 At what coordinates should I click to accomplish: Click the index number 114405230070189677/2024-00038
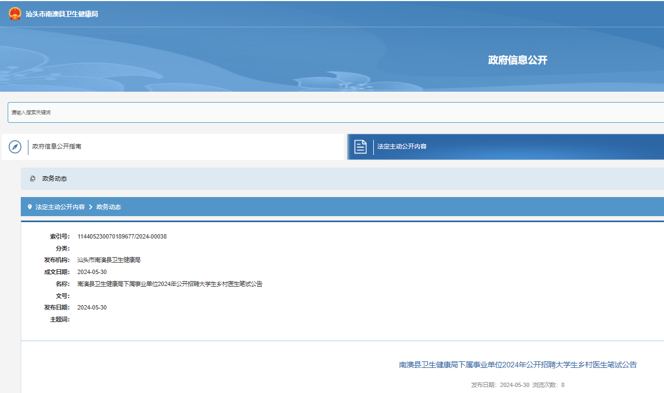click(x=122, y=236)
